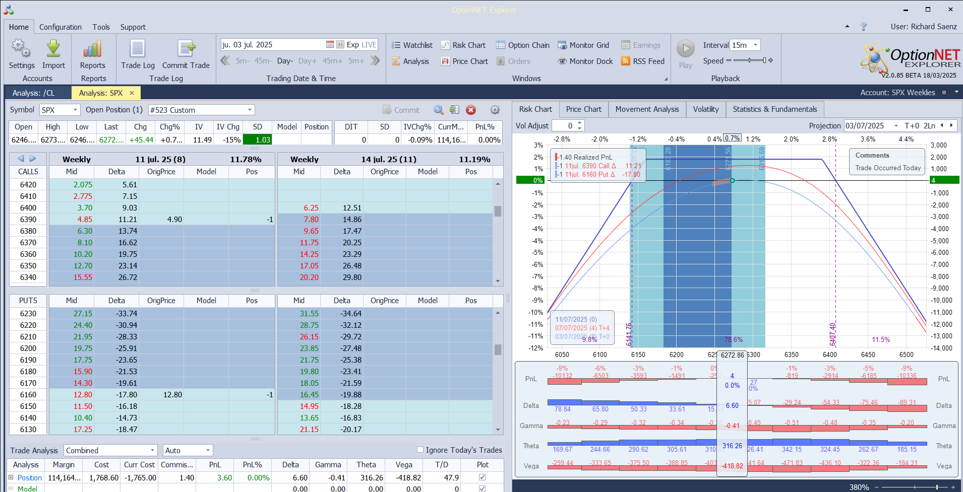This screenshot has width=963, height=492.
Task: Open the Watchlist window
Action: (x=412, y=45)
